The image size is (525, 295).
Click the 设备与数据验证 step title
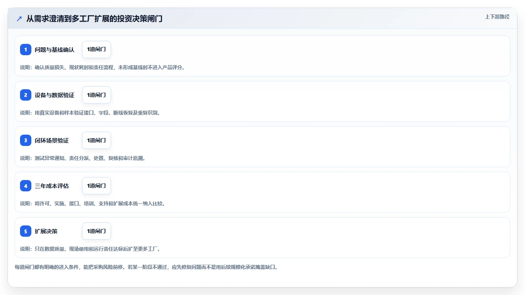click(x=55, y=95)
